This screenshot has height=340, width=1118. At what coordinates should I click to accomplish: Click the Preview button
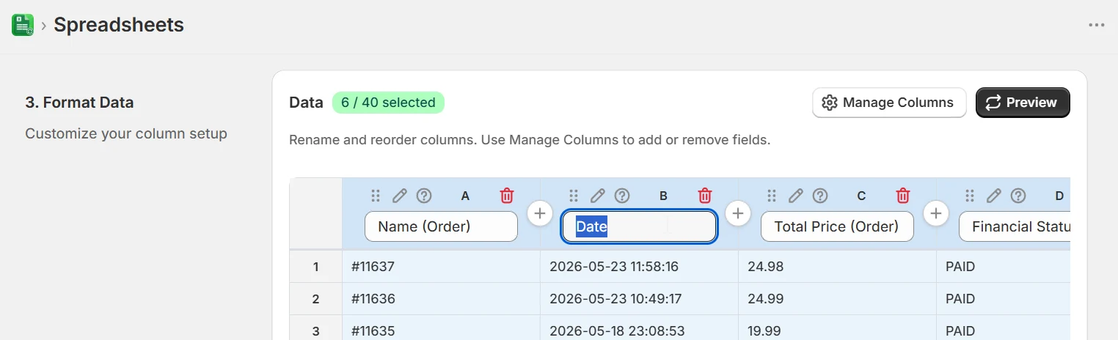pyautogui.click(x=1023, y=103)
